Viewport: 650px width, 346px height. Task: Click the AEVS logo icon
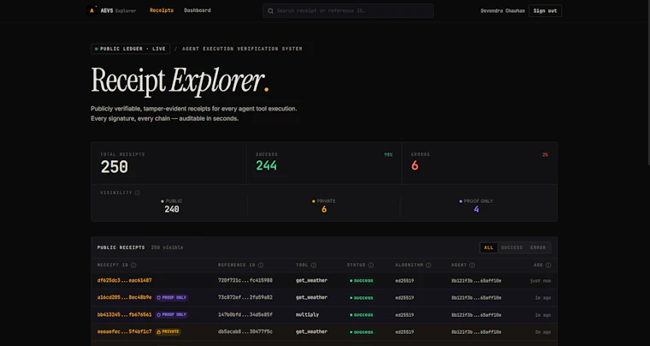tap(92, 10)
